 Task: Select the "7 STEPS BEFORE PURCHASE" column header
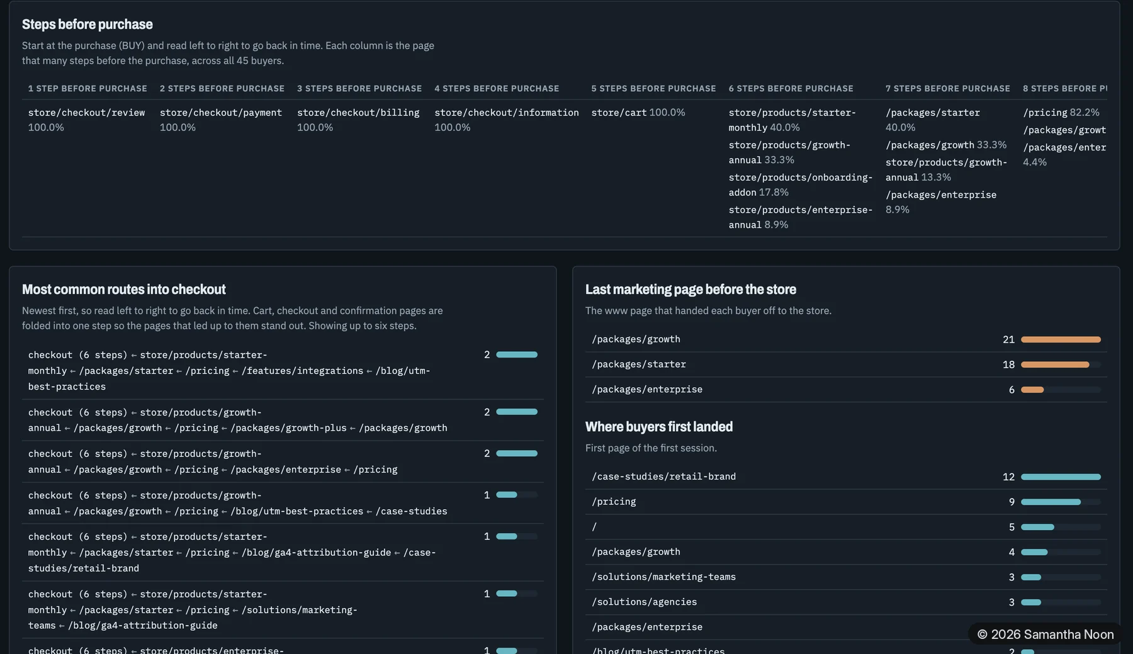click(x=948, y=89)
